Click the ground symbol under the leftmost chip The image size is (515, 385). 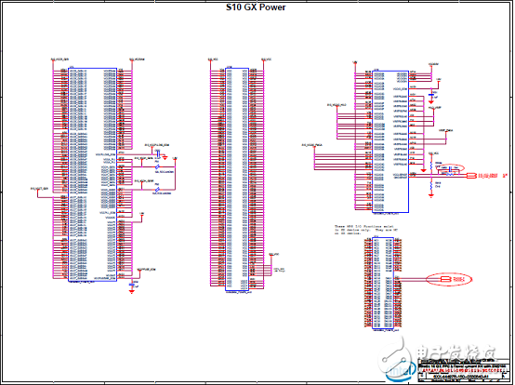click(132, 291)
